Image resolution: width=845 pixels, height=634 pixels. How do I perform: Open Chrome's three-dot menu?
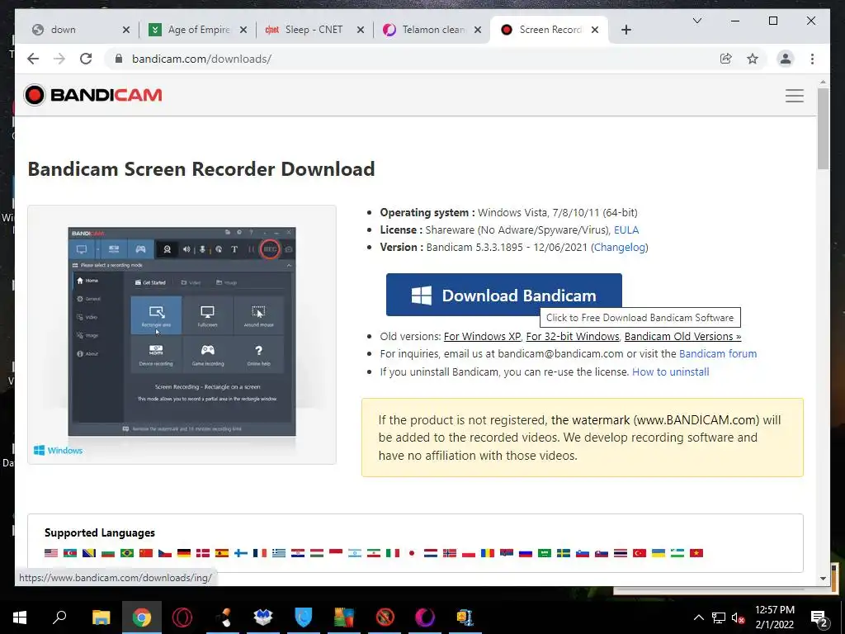pyautogui.click(x=812, y=59)
